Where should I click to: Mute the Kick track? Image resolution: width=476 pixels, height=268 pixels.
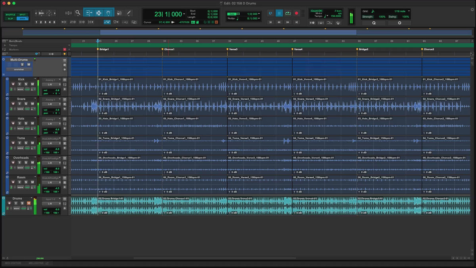click(x=32, y=84)
